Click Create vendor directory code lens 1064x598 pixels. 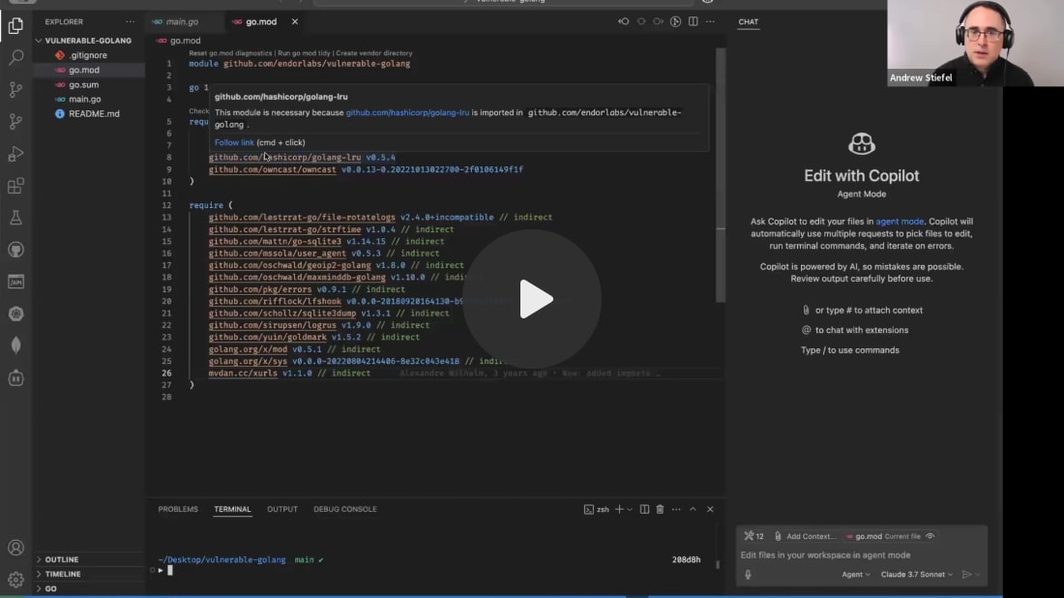(x=374, y=53)
